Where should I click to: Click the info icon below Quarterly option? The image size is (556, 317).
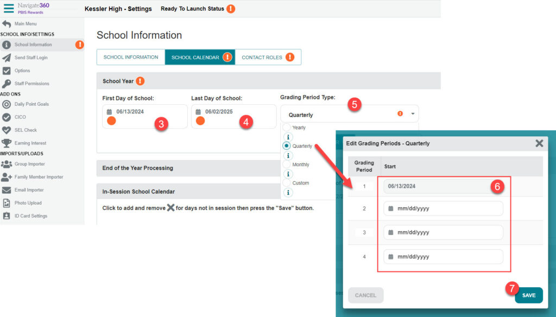[288, 155]
